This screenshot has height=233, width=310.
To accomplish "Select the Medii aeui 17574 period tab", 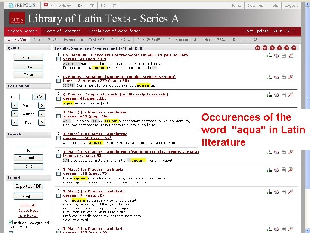I will 215,40.
